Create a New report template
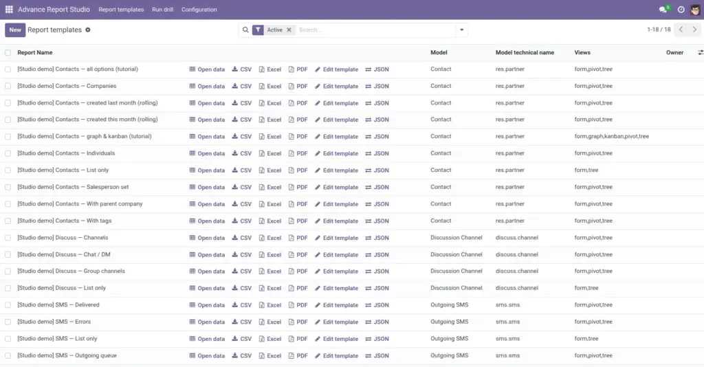 coord(15,30)
